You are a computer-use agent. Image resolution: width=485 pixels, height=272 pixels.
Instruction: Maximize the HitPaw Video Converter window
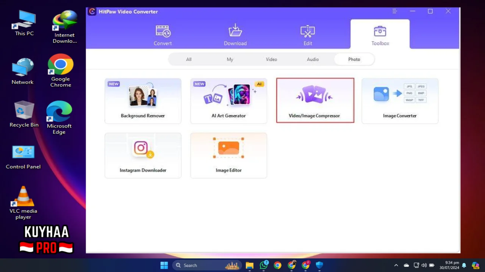430,11
